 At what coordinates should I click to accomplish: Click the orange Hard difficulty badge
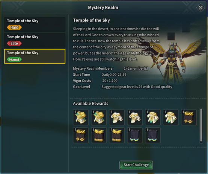click(x=14, y=27)
